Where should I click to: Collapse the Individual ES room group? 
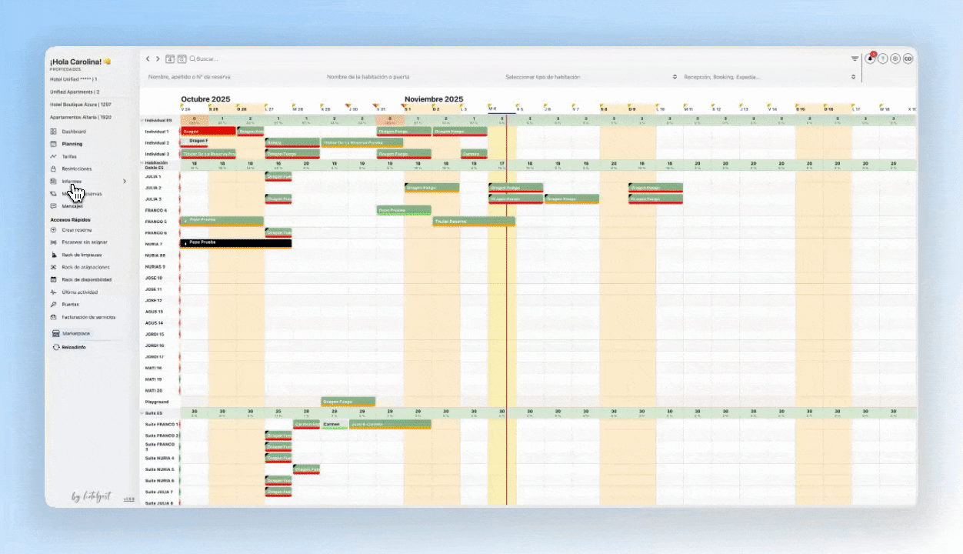coord(142,120)
